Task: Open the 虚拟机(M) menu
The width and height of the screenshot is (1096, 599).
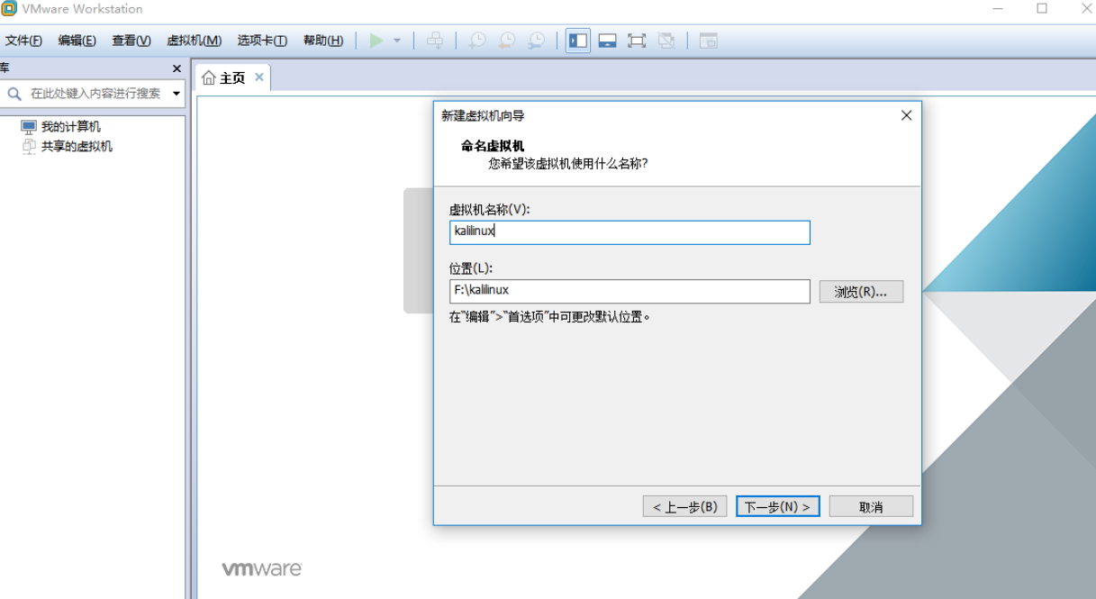Action: (194, 41)
